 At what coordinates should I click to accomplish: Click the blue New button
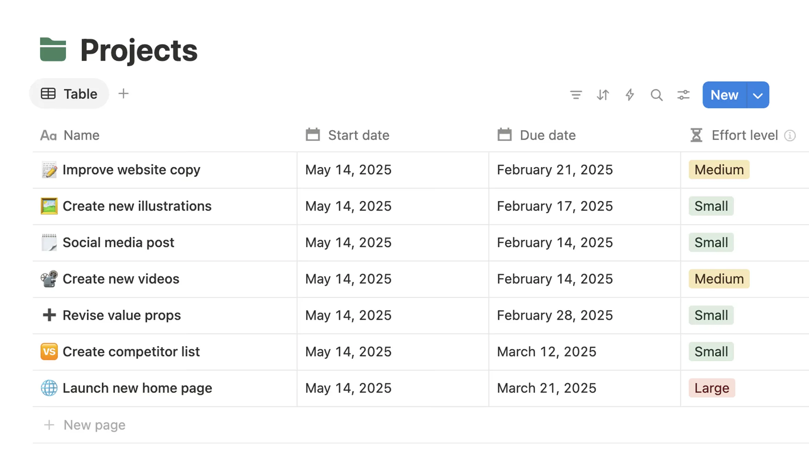point(724,95)
